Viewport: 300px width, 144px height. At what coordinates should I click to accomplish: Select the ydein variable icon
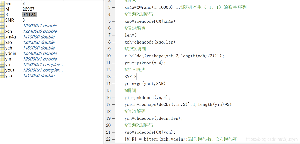coord(2,53)
